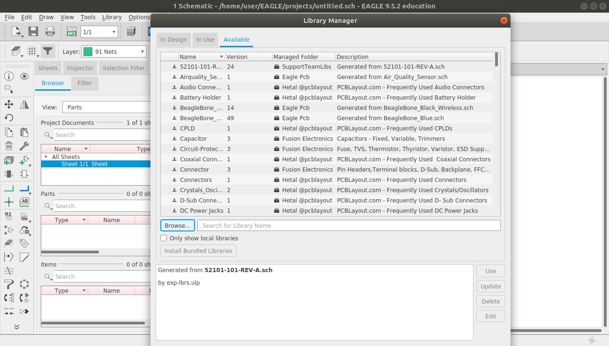Open the Library menu
This screenshot has height=346, width=609.
click(112, 17)
